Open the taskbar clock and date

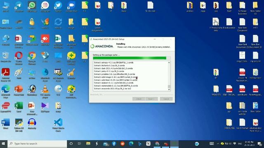point(249,143)
